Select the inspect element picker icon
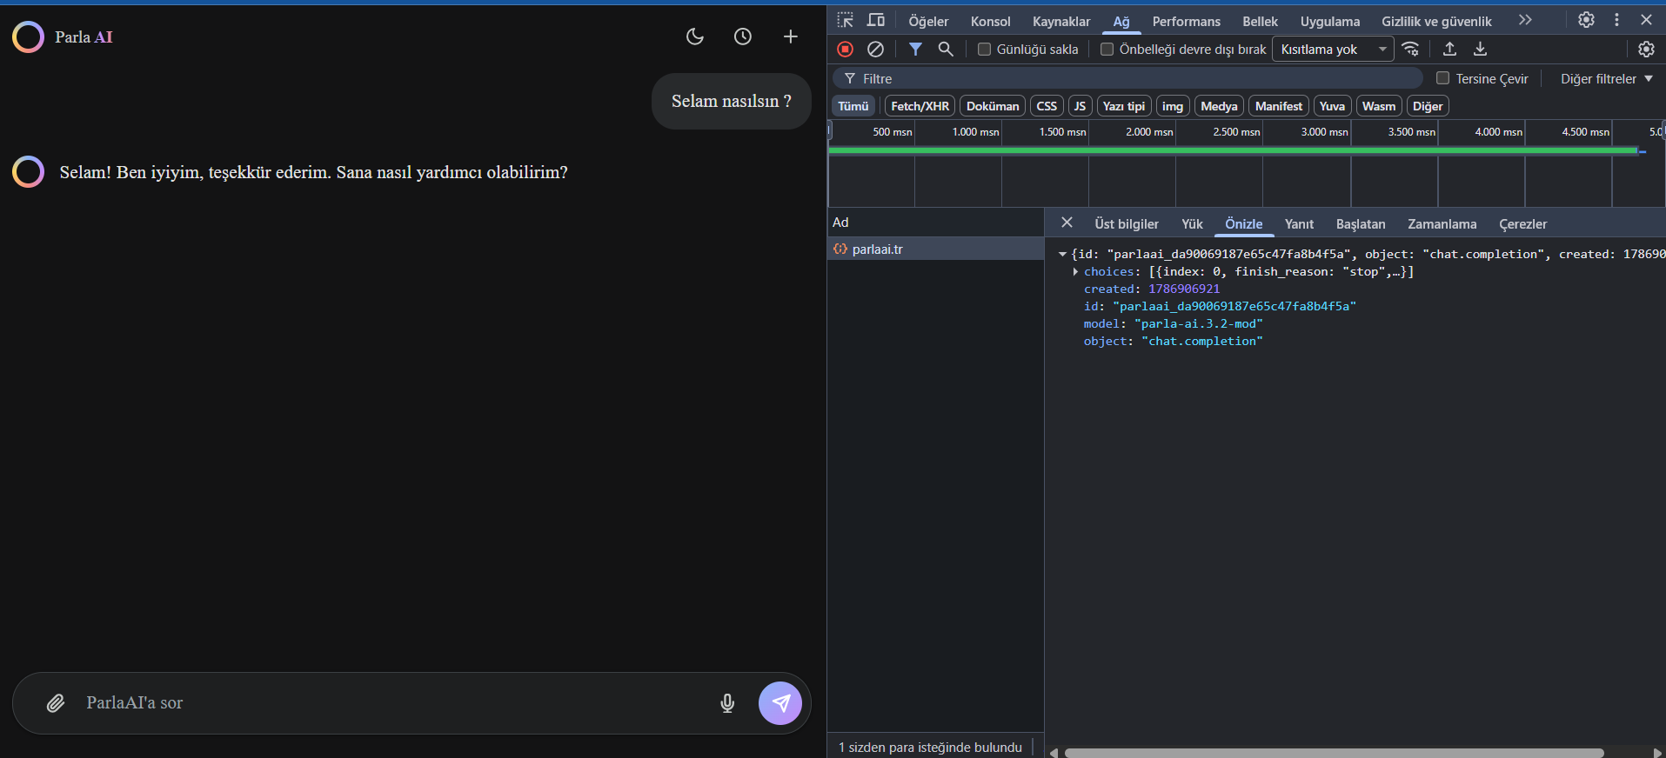Screen dimensions: 1666x758 tap(846, 20)
